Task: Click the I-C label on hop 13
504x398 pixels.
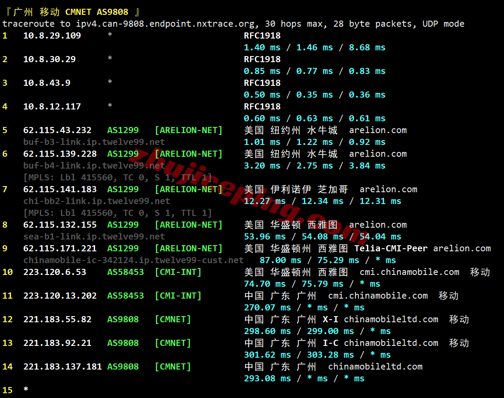Action: pyautogui.click(x=331, y=343)
